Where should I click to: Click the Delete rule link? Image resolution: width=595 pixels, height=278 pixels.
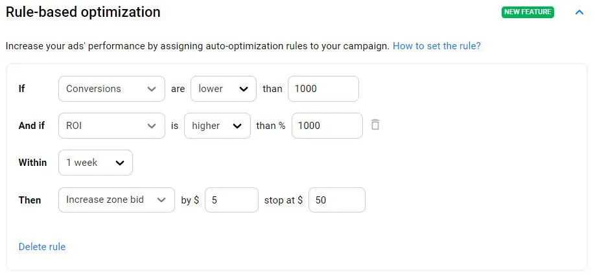[x=42, y=247]
